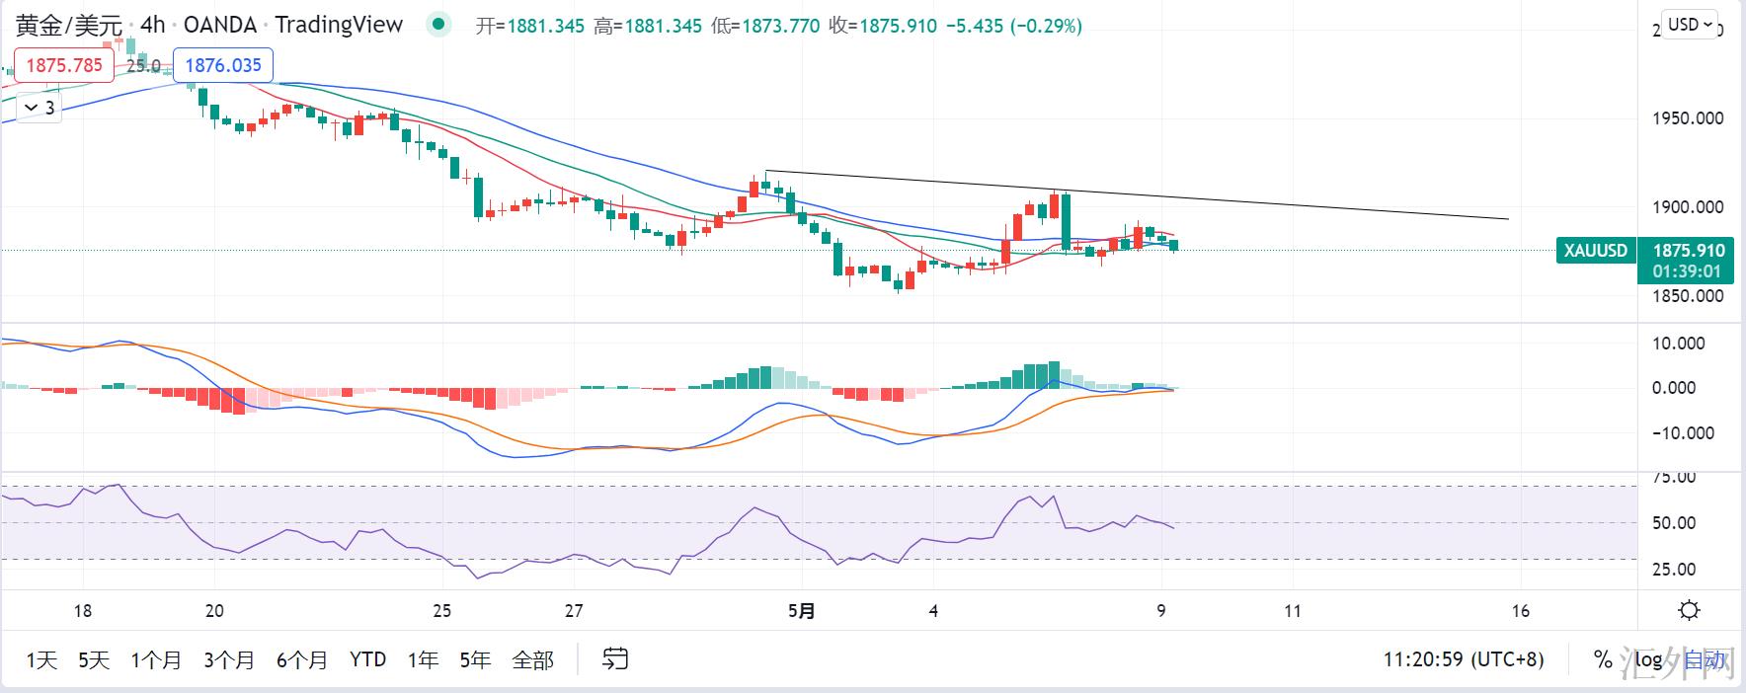Click the XAUUSD price label tag
The height and width of the screenshot is (693, 1746).
click(x=1595, y=251)
